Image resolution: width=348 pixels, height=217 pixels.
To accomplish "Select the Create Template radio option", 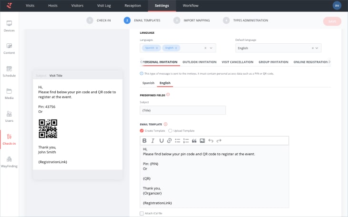I will pos(142,130).
